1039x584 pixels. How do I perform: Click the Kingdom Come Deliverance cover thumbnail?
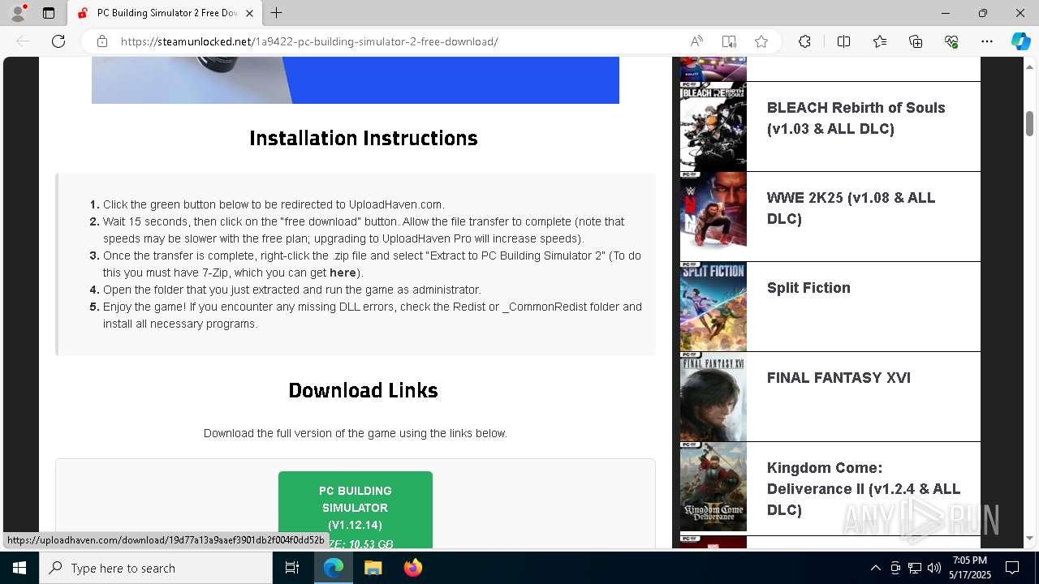pos(714,487)
